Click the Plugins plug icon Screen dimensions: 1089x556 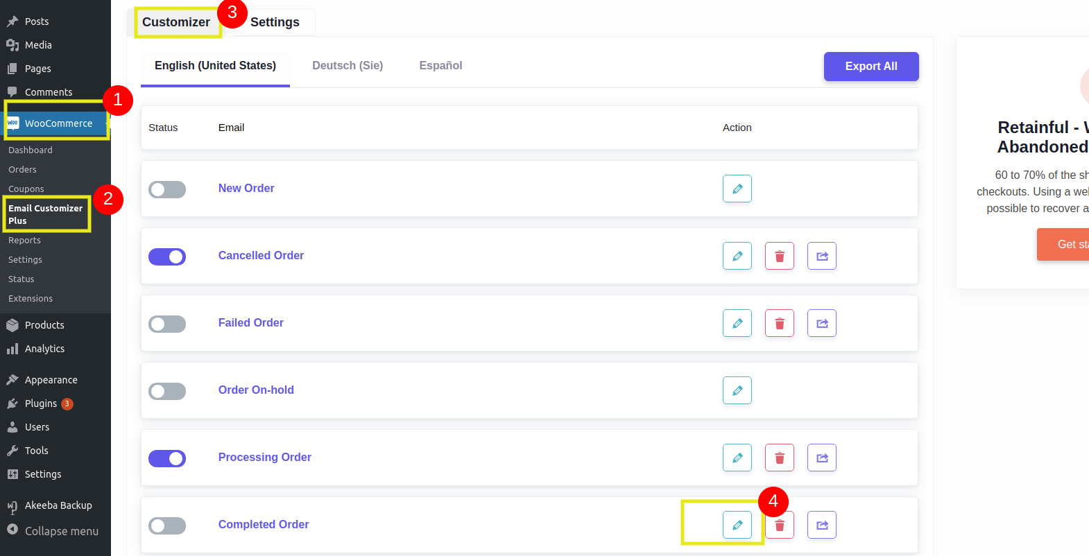(12, 403)
